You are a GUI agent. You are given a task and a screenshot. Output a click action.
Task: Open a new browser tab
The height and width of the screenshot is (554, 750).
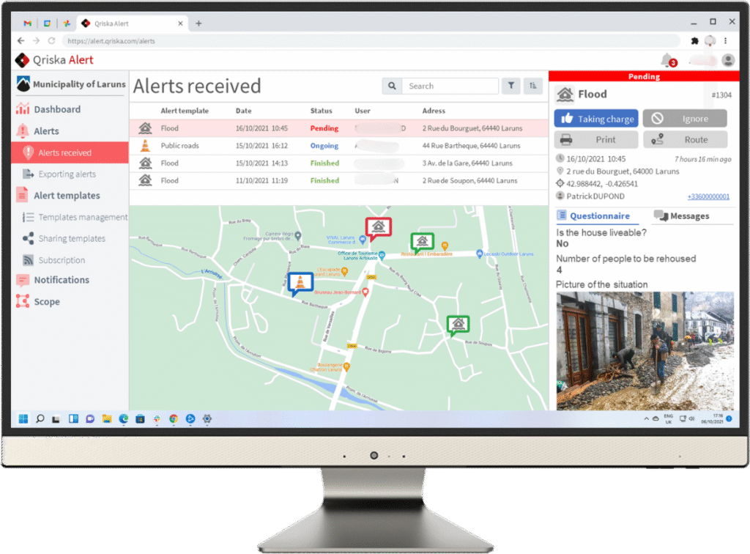pos(198,23)
